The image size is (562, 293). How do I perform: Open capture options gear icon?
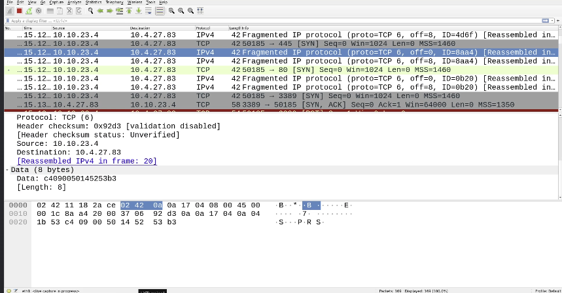40,11
